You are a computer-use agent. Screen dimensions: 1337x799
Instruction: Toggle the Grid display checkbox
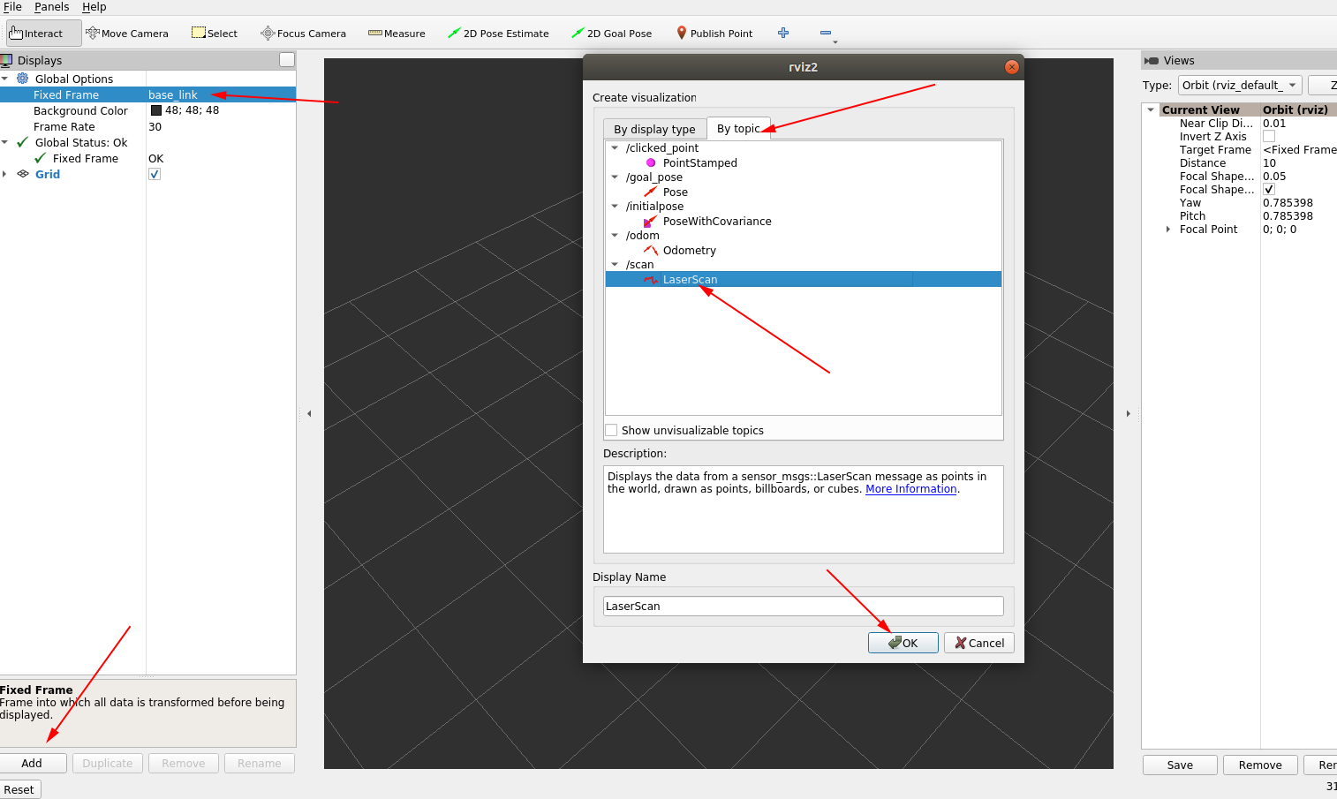[154, 174]
